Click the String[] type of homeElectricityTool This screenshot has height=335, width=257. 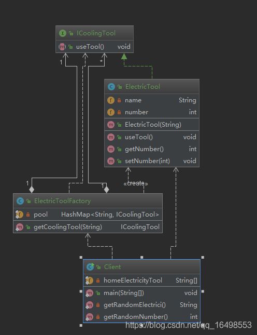tap(187, 280)
